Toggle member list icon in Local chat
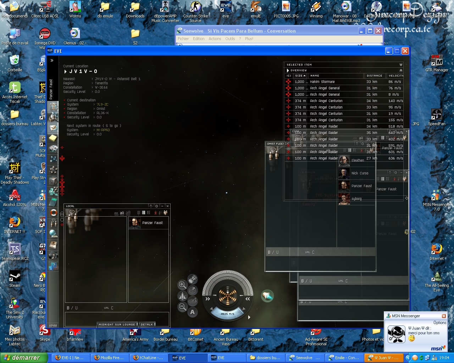 (165, 213)
